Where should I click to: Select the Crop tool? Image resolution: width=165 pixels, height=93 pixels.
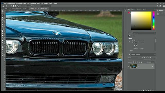point(2,20)
